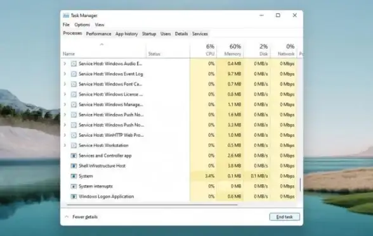
Task: Select the Processes tab
Action: point(72,33)
